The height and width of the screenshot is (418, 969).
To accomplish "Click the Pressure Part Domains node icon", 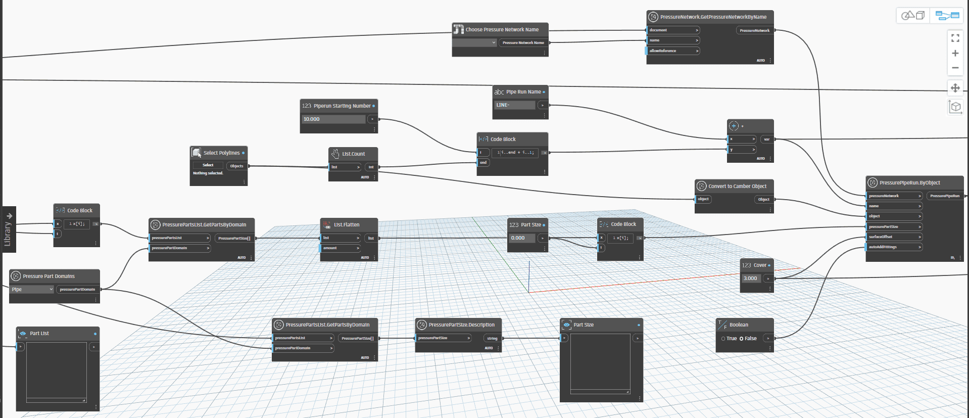I will [x=16, y=276].
